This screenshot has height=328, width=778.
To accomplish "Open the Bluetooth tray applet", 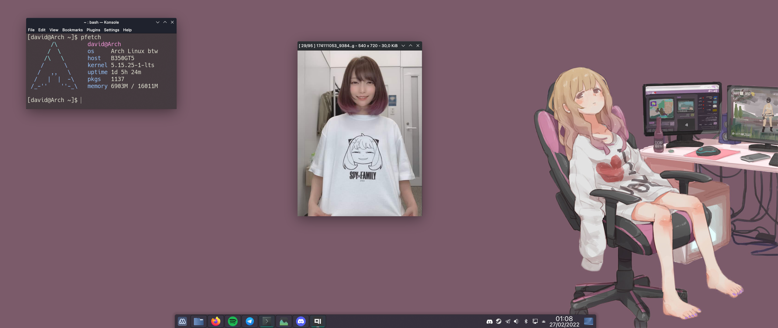I will click(x=526, y=321).
